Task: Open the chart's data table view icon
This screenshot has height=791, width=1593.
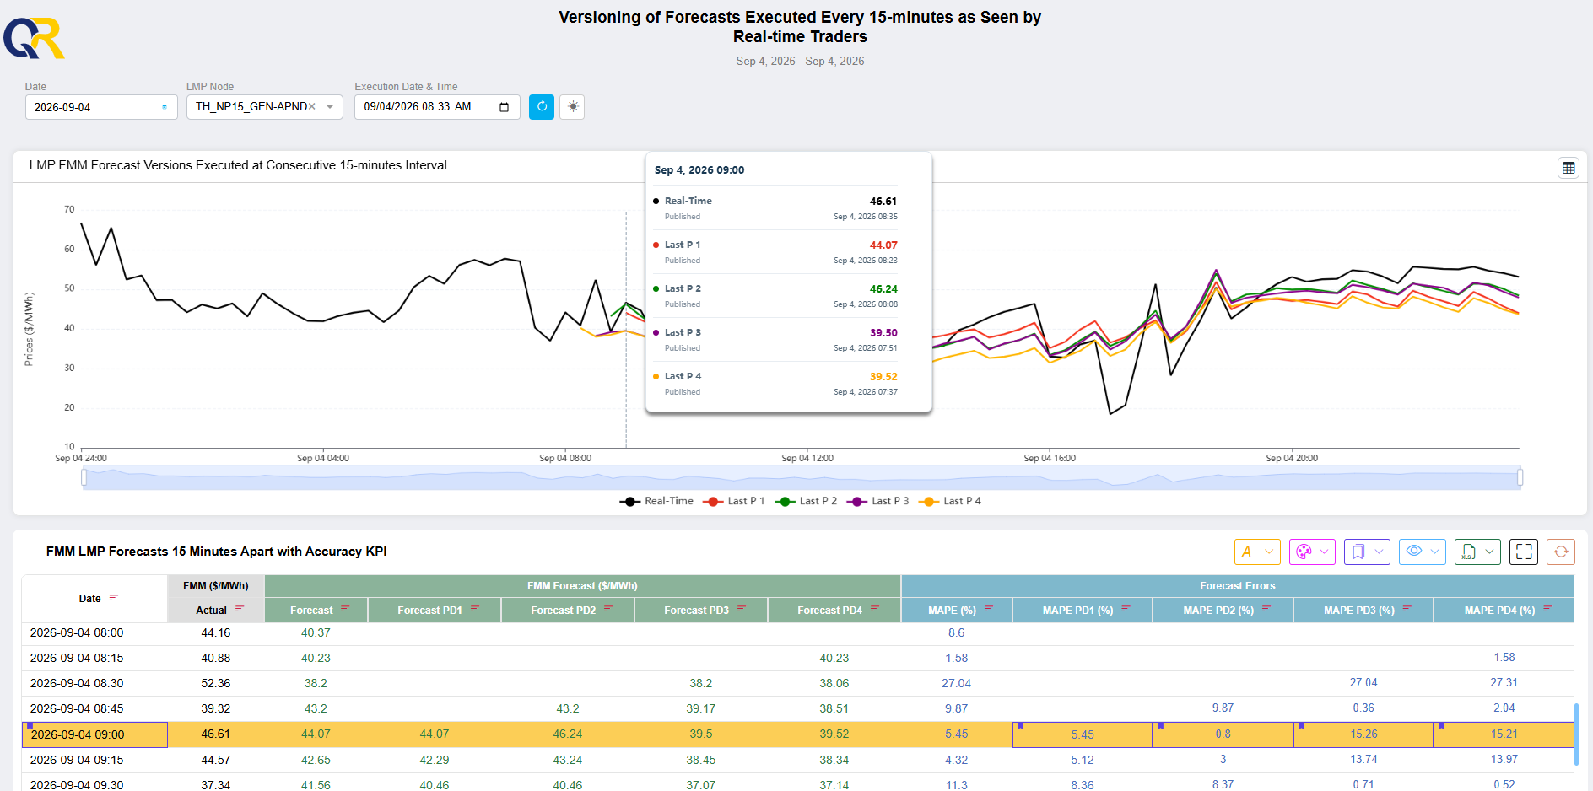Action: 1569,168
